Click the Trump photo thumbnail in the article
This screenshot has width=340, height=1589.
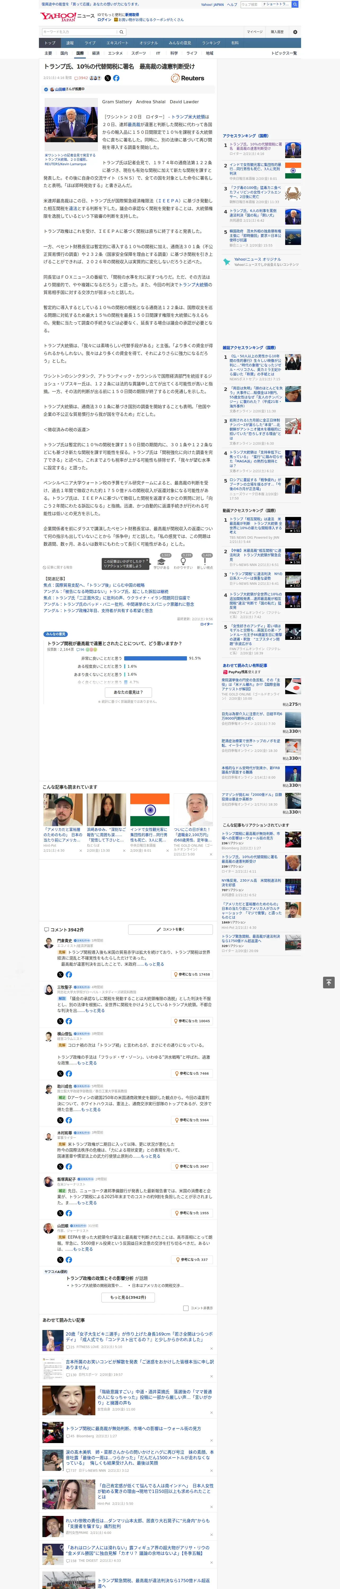click(71, 124)
